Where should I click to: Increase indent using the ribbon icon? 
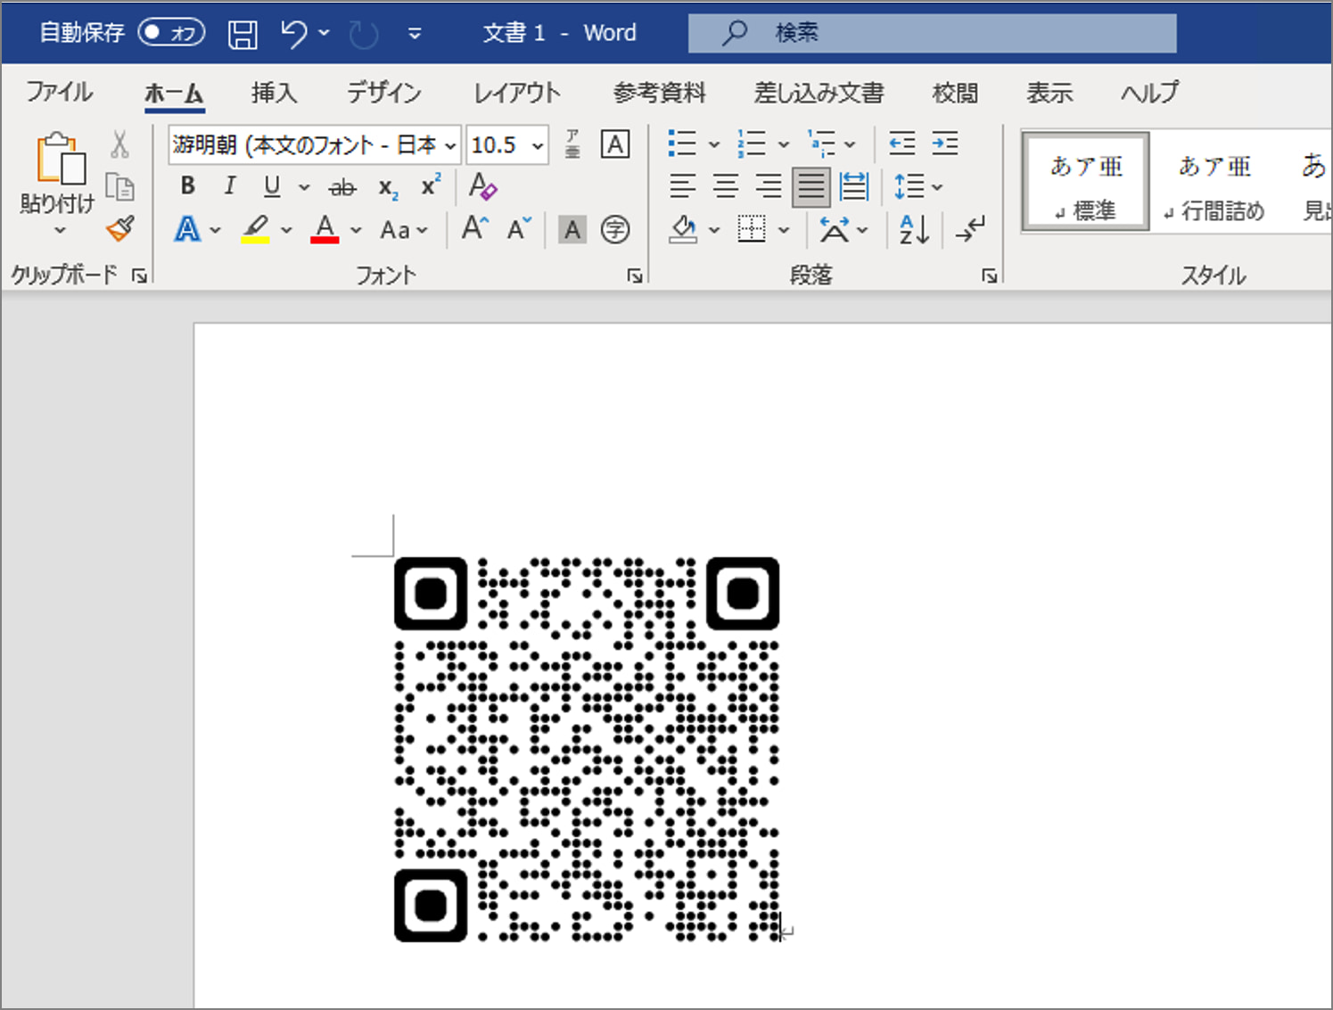click(943, 144)
